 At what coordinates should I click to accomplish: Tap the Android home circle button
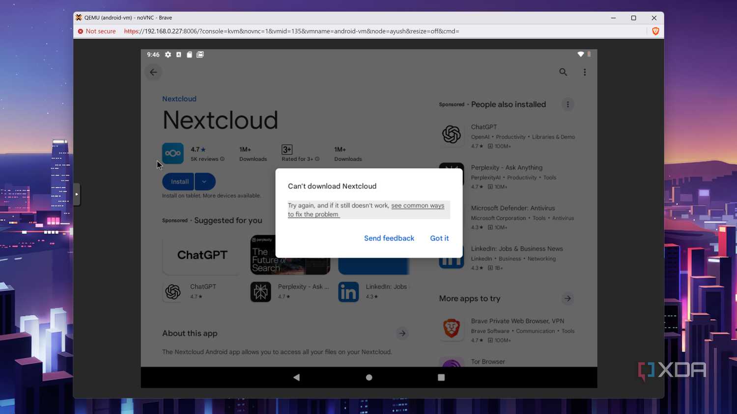[x=369, y=377]
